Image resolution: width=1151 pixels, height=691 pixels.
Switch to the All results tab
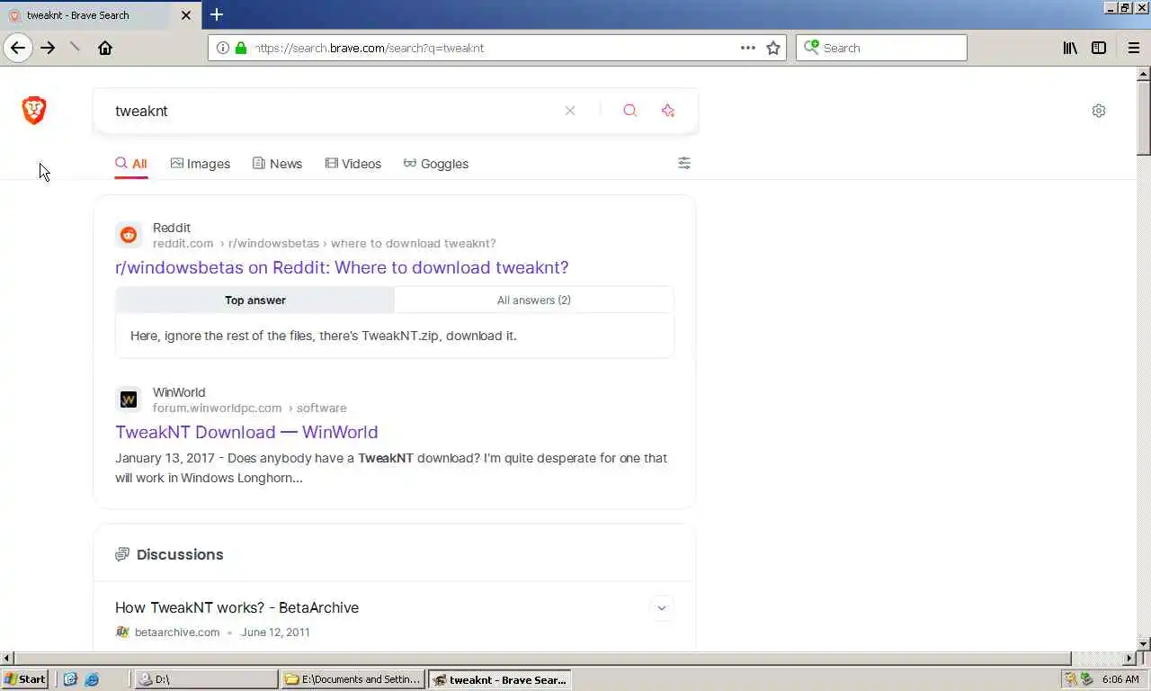pos(131,164)
